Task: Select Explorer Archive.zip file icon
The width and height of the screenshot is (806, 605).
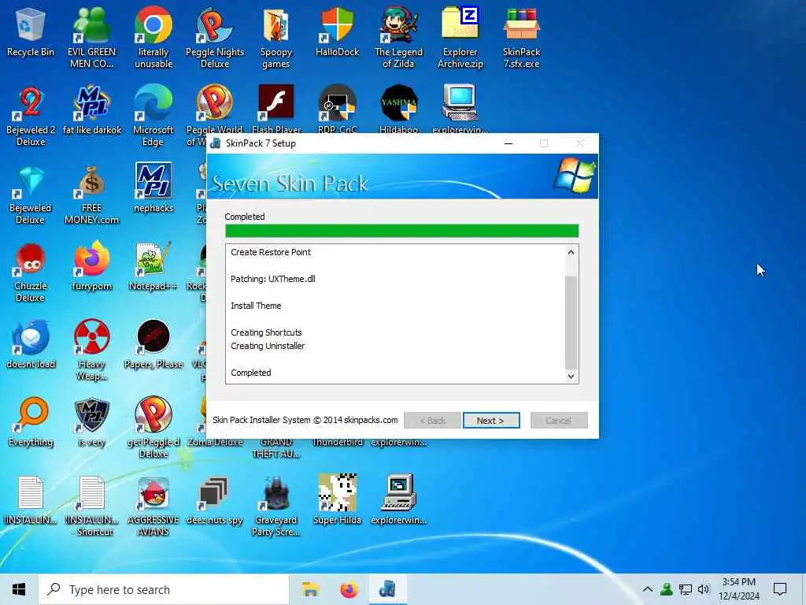Action: click(460, 39)
